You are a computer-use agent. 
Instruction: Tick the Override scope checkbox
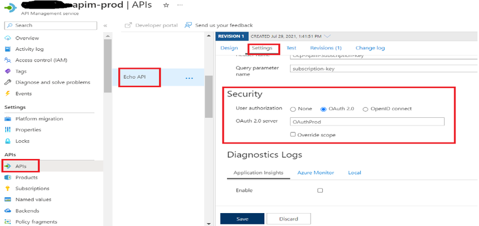pyautogui.click(x=292, y=134)
